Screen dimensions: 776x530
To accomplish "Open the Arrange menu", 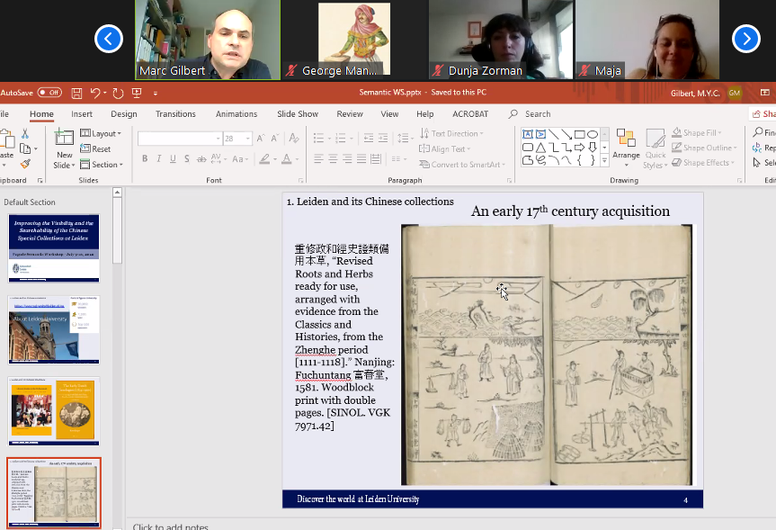I will pos(626,148).
